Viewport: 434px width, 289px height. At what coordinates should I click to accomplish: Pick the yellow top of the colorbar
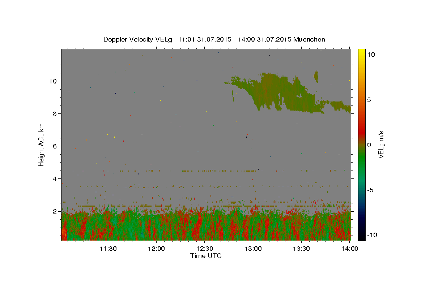[361, 52]
